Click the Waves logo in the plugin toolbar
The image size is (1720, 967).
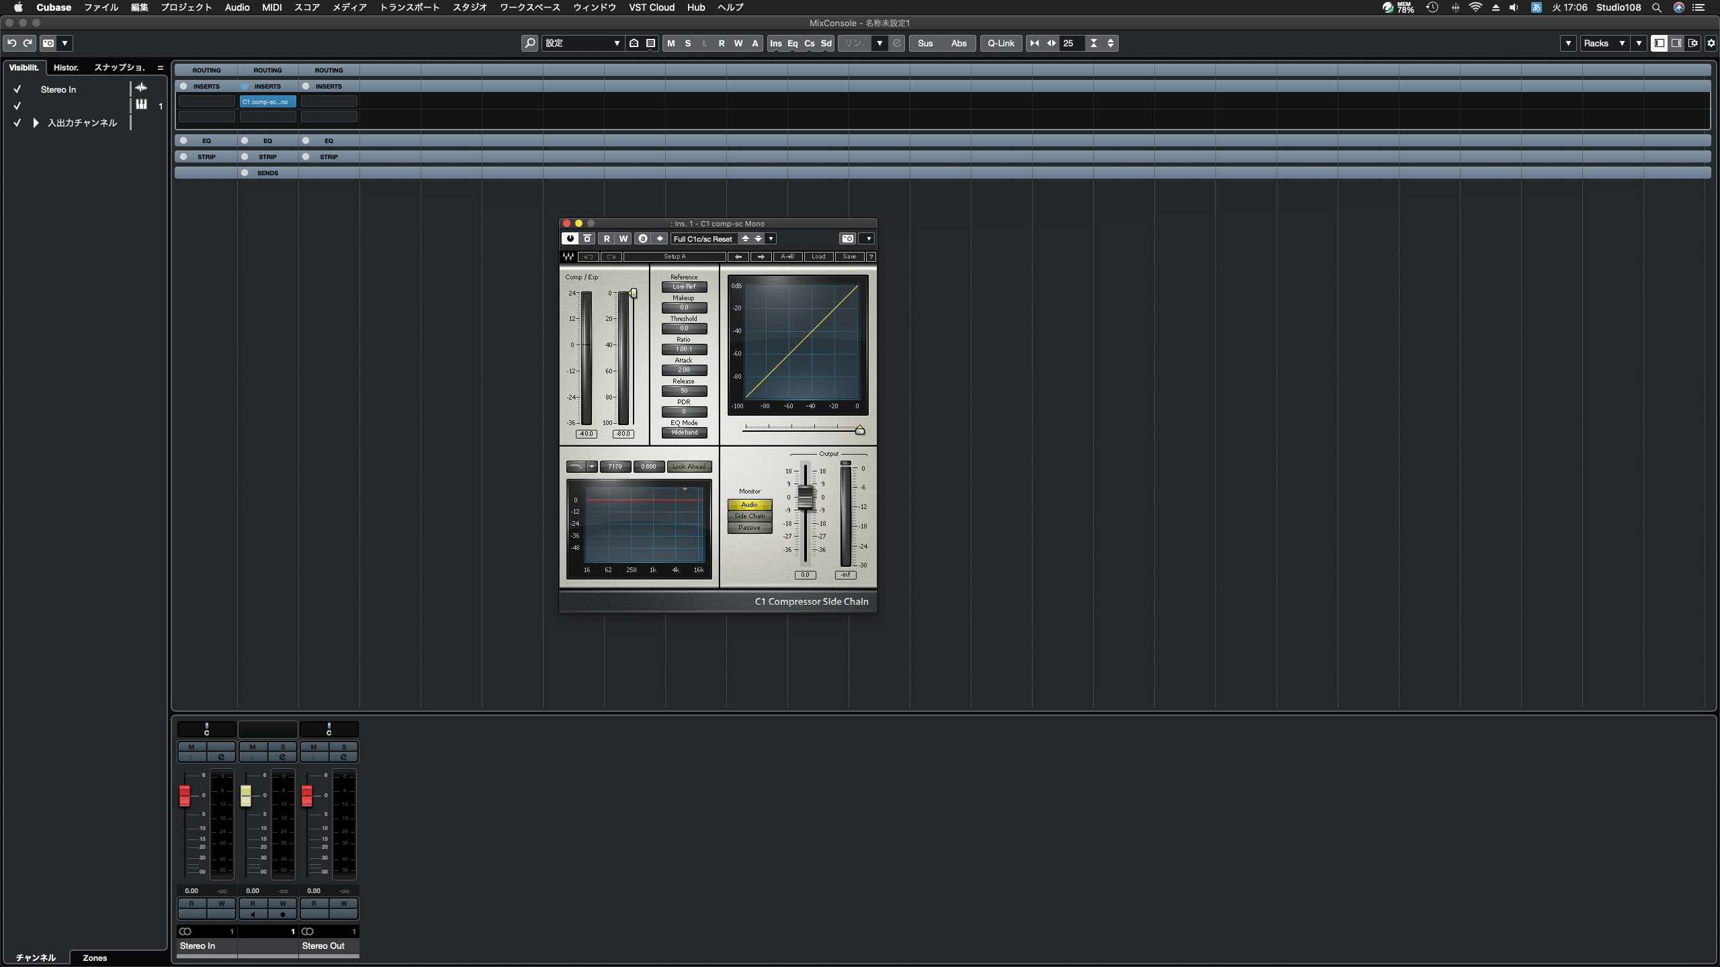pos(568,257)
